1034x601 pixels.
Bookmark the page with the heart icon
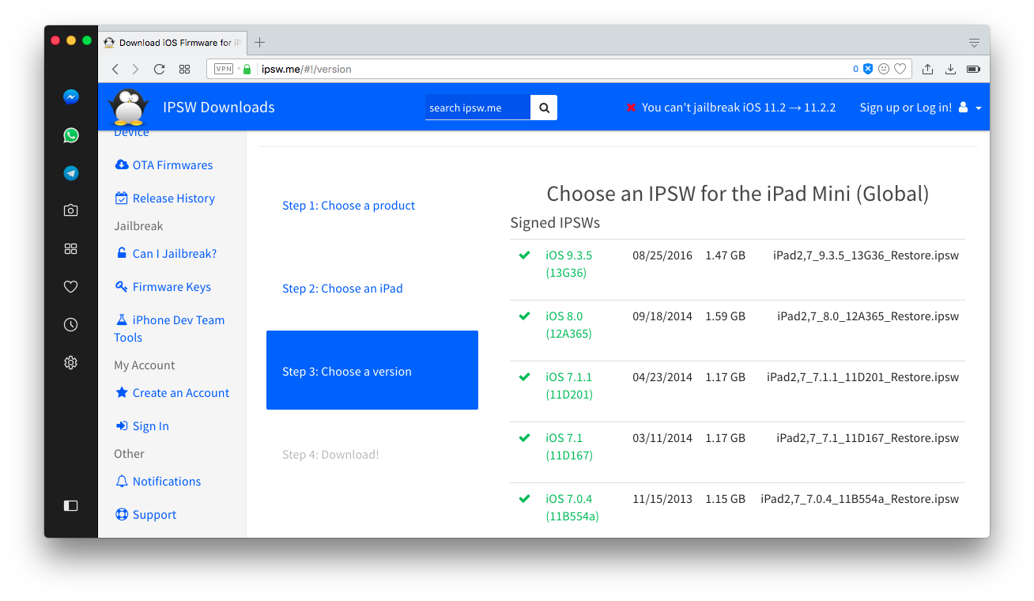900,69
